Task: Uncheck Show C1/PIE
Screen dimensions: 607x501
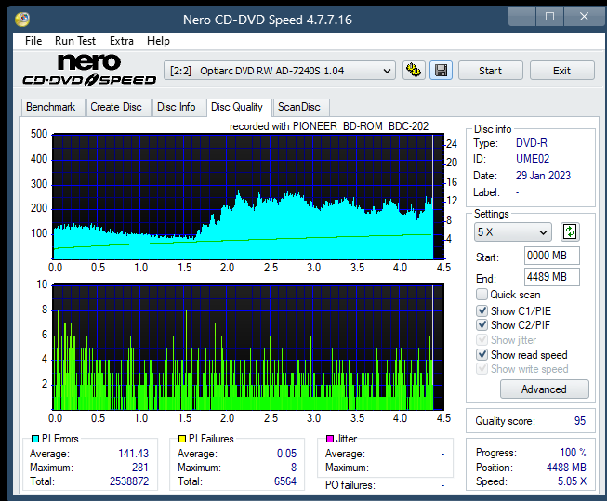Action: [x=482, y=310]
